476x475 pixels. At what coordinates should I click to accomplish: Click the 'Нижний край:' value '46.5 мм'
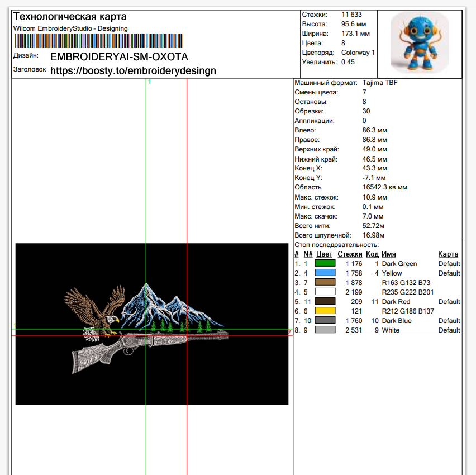tap(375, 159)
